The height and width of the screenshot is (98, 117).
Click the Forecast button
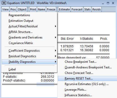coord(77,9)
